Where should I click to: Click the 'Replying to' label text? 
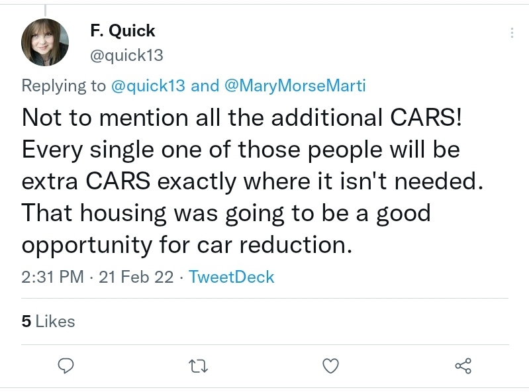pyautogui.click(x=64, y=85)
